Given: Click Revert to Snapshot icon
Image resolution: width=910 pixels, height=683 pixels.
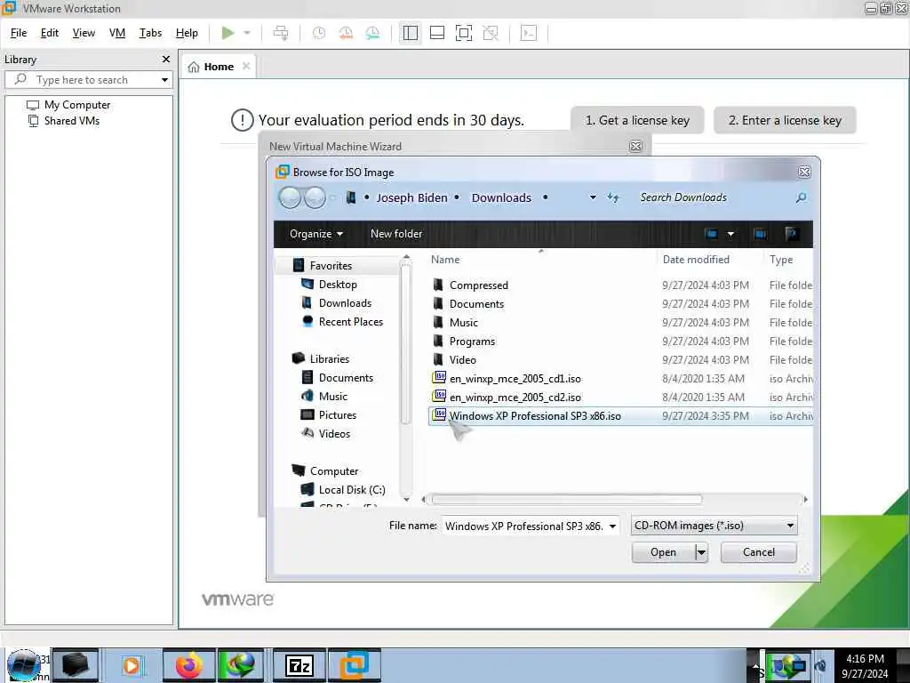Looking at the screenshot, I should pos(346,33).
